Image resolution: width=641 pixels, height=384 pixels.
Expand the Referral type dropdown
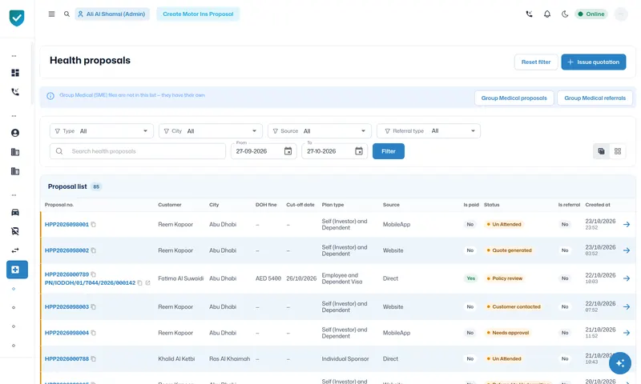pyautogui.click(x=429, y=131)
